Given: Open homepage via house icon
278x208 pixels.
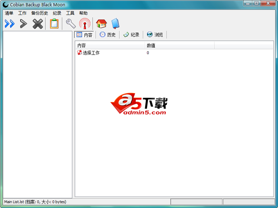Looking at the screenshot, I should point(101,24).
